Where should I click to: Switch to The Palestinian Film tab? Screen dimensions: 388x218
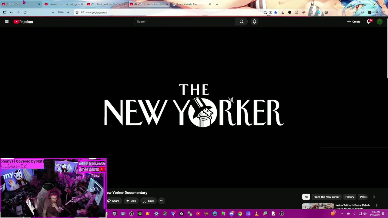pyautogui.click(x=106, y=4)
